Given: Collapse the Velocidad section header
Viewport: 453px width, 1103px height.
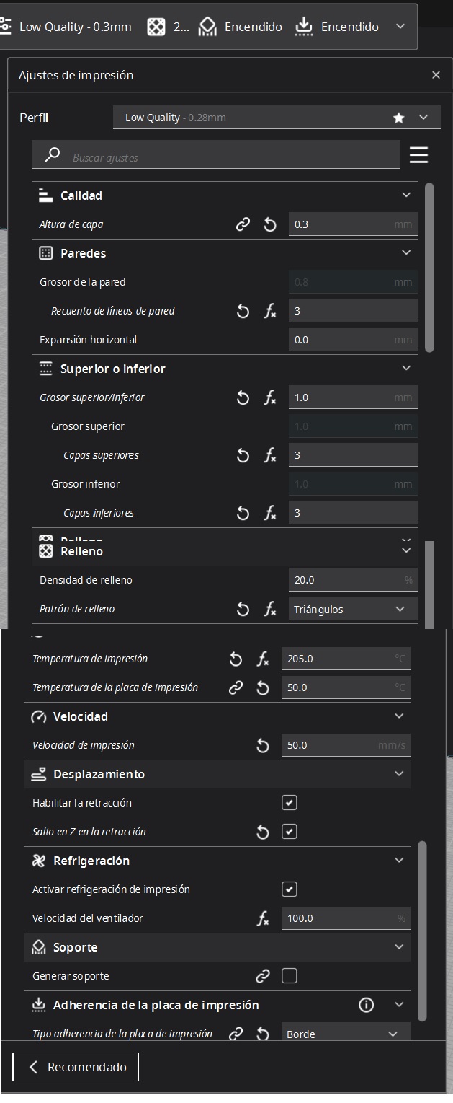Looking at the screenshot, I should [399, 716].
